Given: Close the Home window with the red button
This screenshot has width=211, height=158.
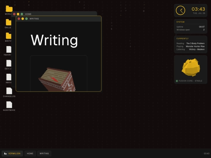Looking at the screenshot, I should (14, 14).
